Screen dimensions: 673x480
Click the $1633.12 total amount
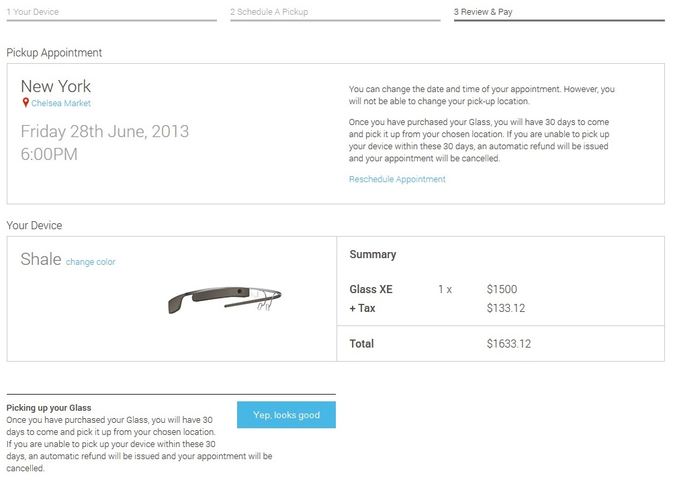pyautogui.click(x=508, y=344)
